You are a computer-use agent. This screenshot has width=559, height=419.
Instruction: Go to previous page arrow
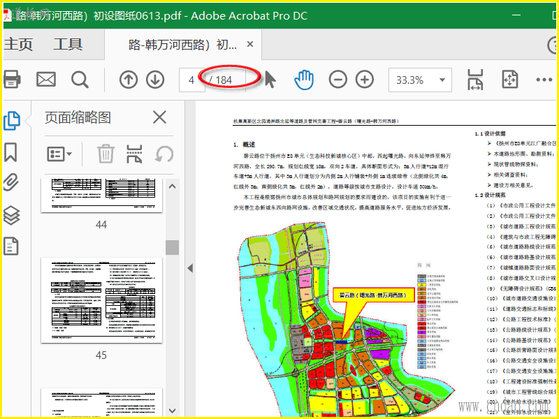click(129, 80)
